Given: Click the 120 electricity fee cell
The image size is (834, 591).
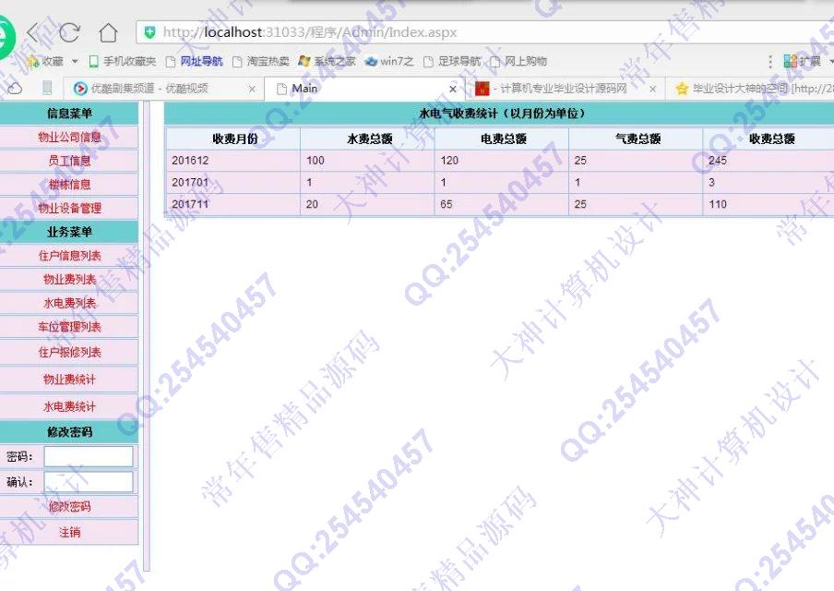Looking at the screenshot, I should tap(502, 161).
